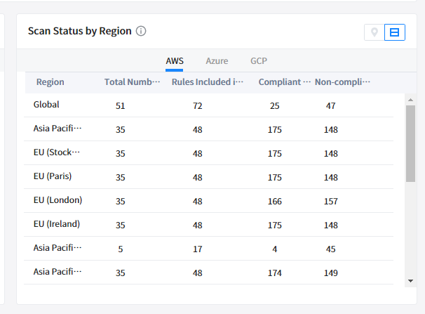The height and width of the screenshot is (314, 425).
Task: Switch to table view using the list icon
Action: [x=395, y=32]
